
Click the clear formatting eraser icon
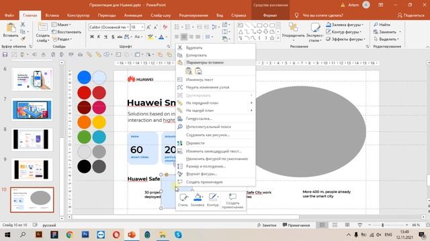pyautogui.click(x=165, y=27)
